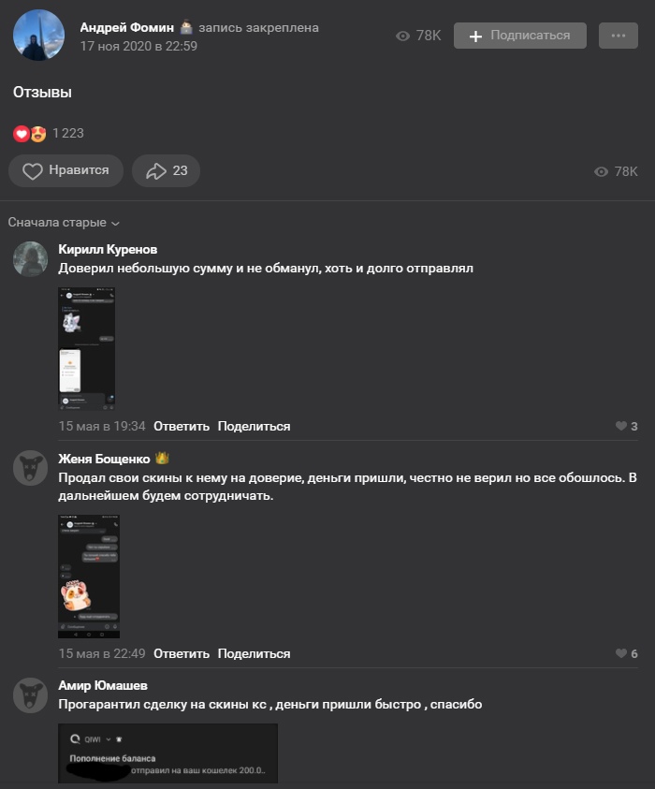Screen dimensions: 655x789
Task: Click the share arrow with count 23
Action: pyautogui.click(x=166, y=171)
